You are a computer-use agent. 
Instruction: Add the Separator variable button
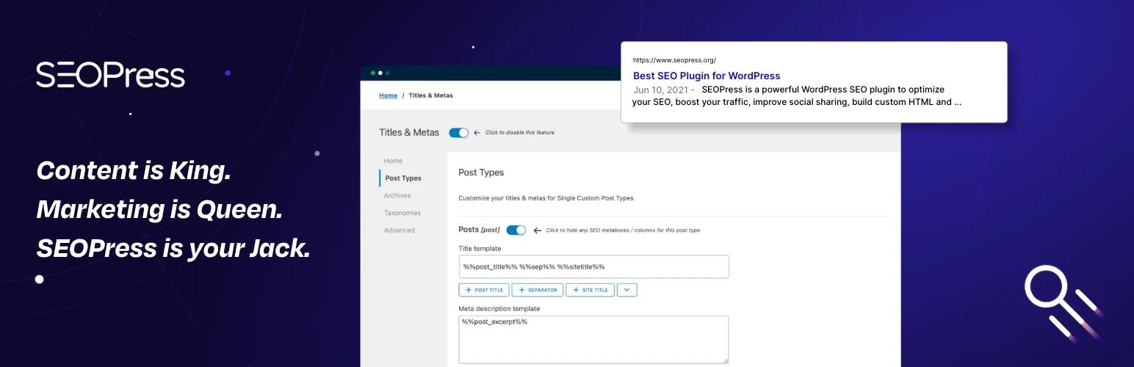click(x=537, y=290)
